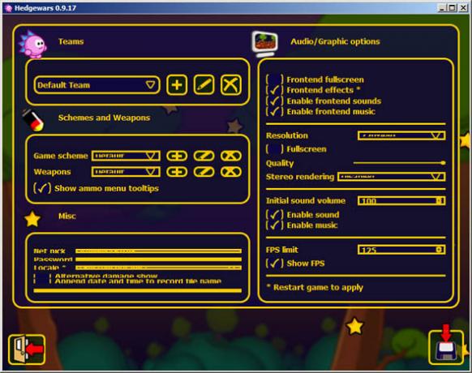The height and width of the screenshot is (373, 472).
Task: Untick Show FPS checkbox
Action: point(275,264)
